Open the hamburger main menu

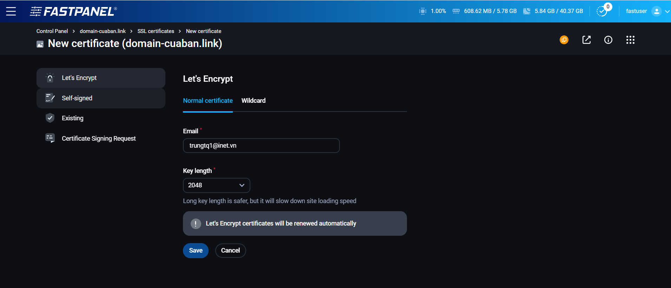11,11
